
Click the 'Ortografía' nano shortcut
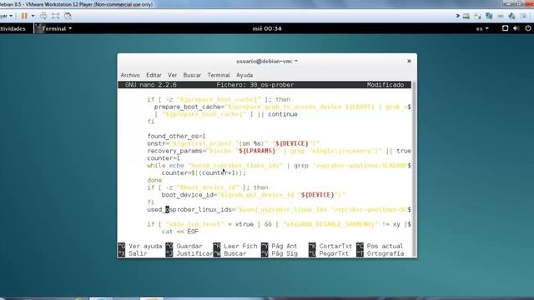coord(380,253)
